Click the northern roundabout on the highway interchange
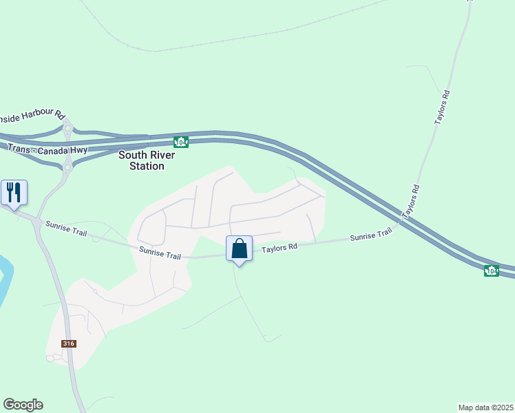This screenshot has height=413, width=515. click(x=68, y=128)
